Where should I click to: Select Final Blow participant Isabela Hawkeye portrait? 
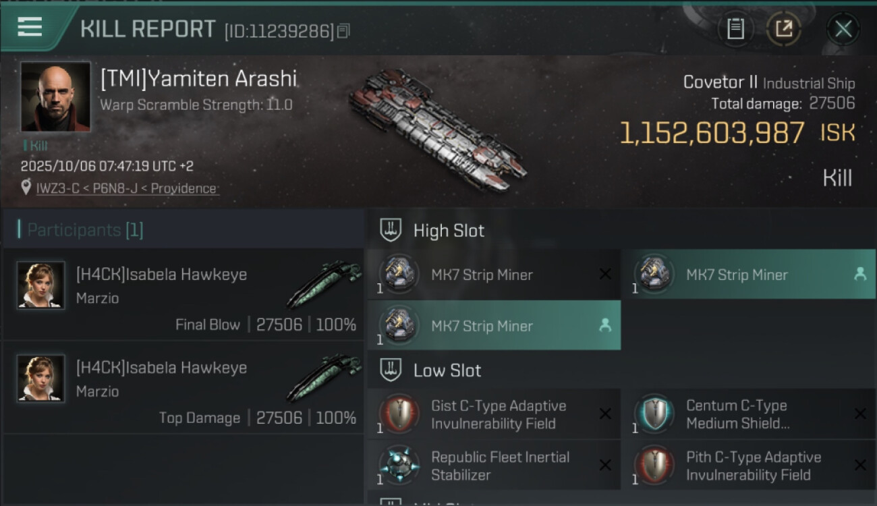pyautogui.click(x=40, y=285)
